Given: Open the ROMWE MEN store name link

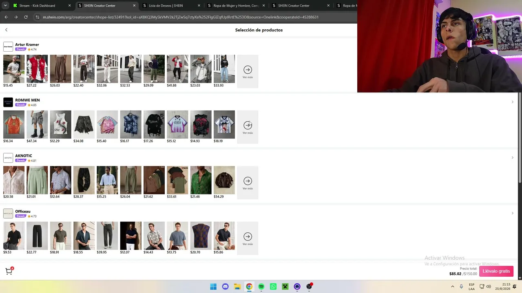Looking at the screenshot, I should 27,100.
